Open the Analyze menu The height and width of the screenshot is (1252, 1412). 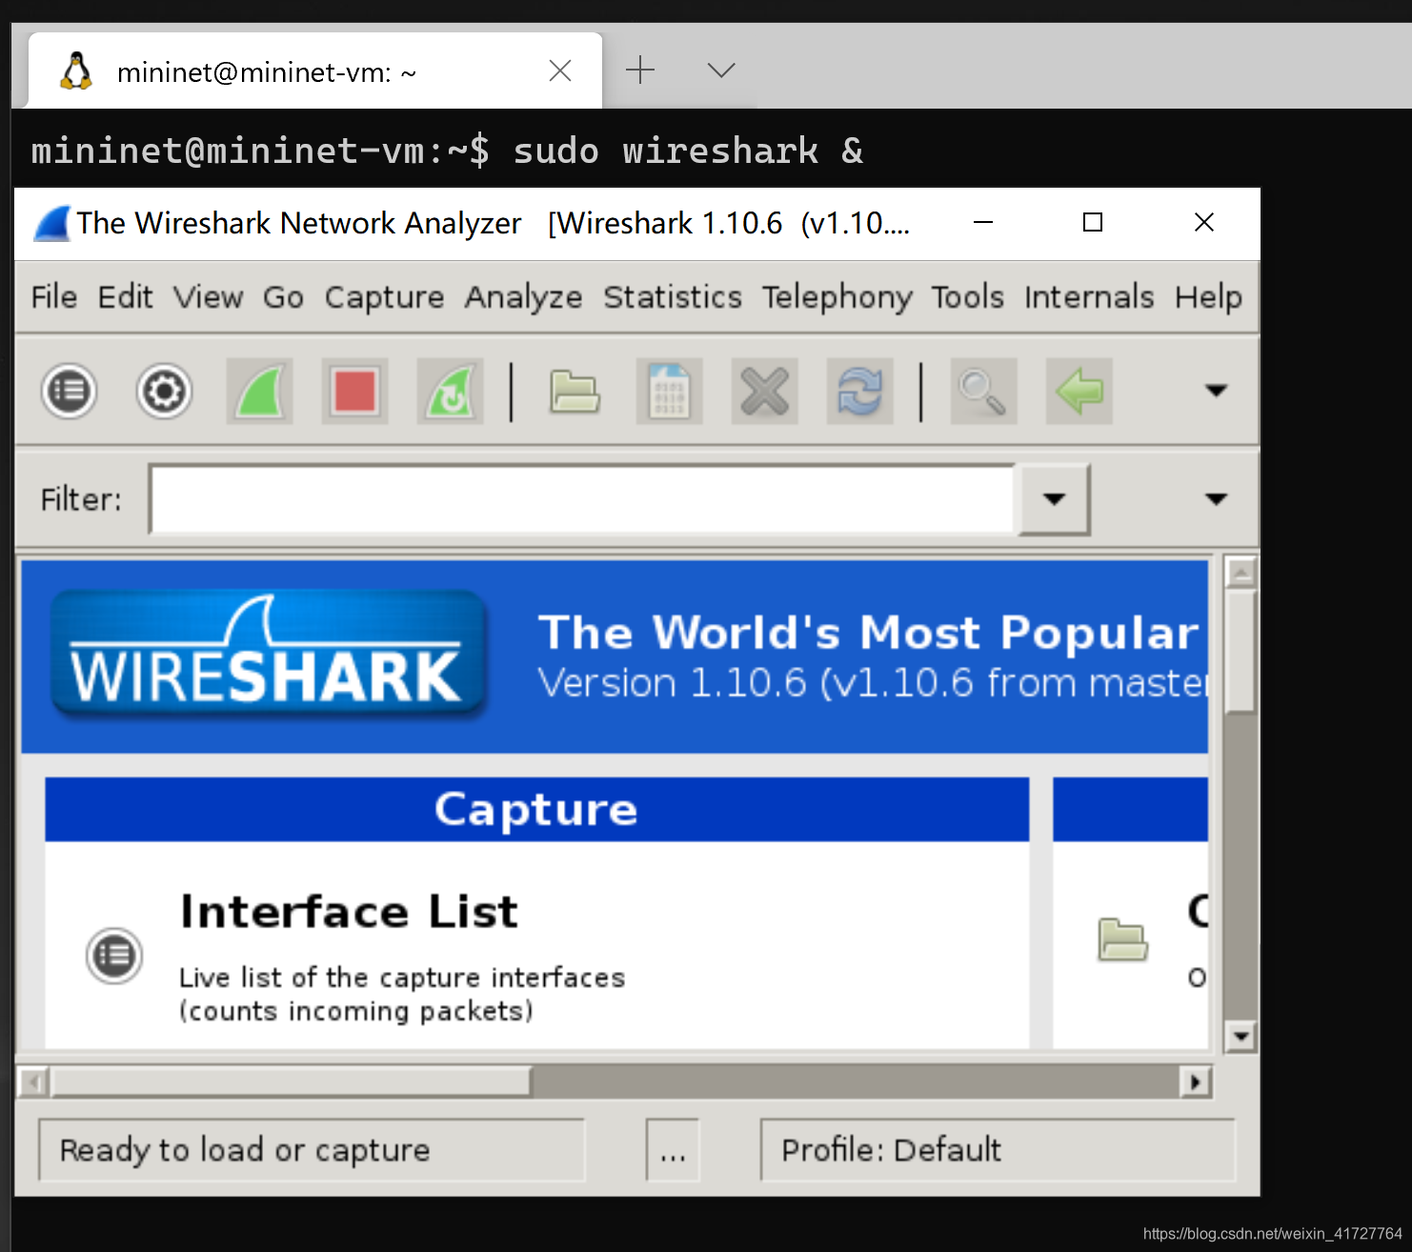pyautogui.click(x=523, y=297)
